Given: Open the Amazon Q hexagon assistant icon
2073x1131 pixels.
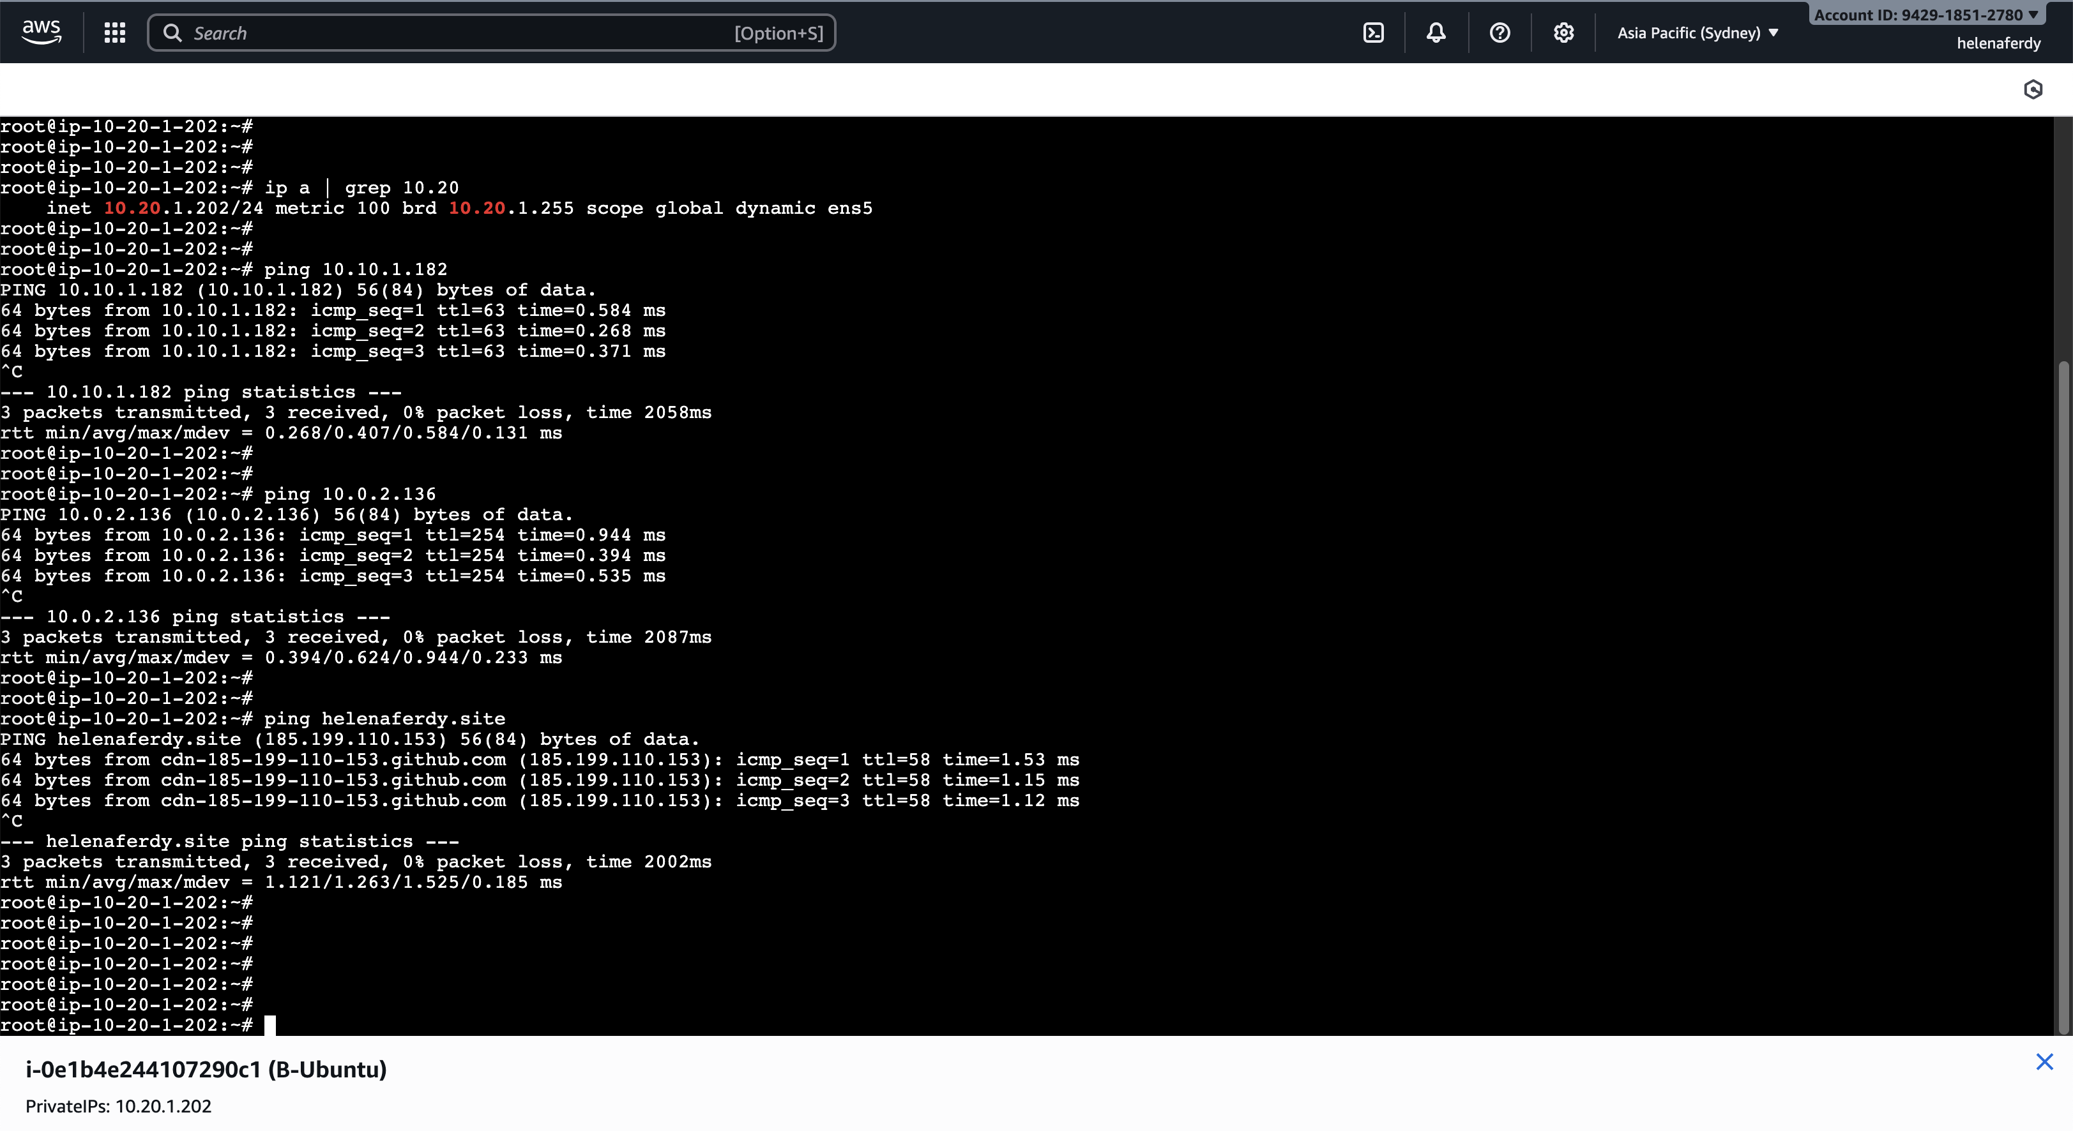Looking at the screenshot, I should tap(2033, 89).
